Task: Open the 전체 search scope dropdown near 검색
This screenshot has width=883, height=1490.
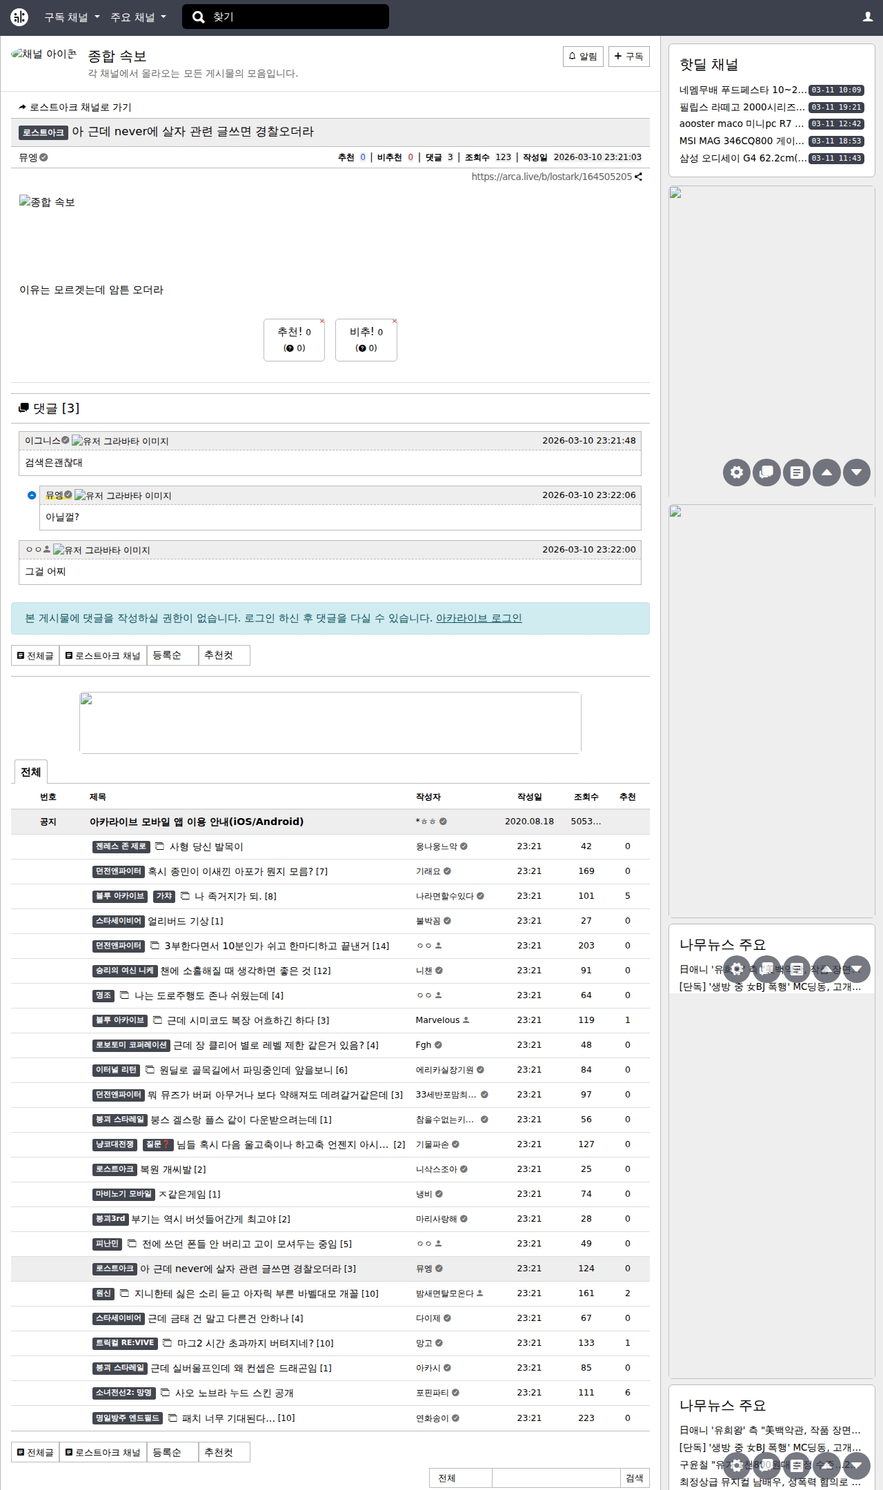Action: point(460,1478)
